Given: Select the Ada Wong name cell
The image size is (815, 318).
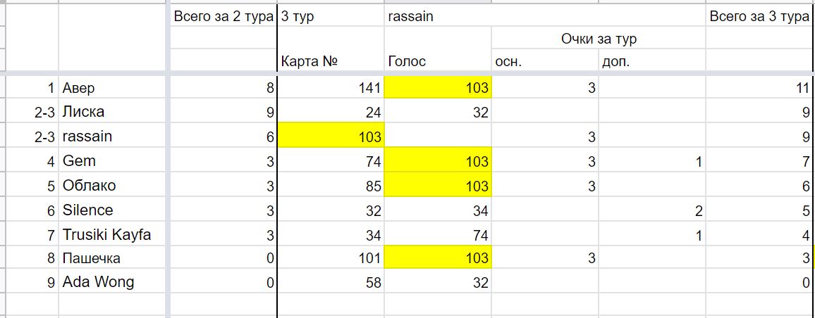Looking at the screenshot, I should [114, 282].
